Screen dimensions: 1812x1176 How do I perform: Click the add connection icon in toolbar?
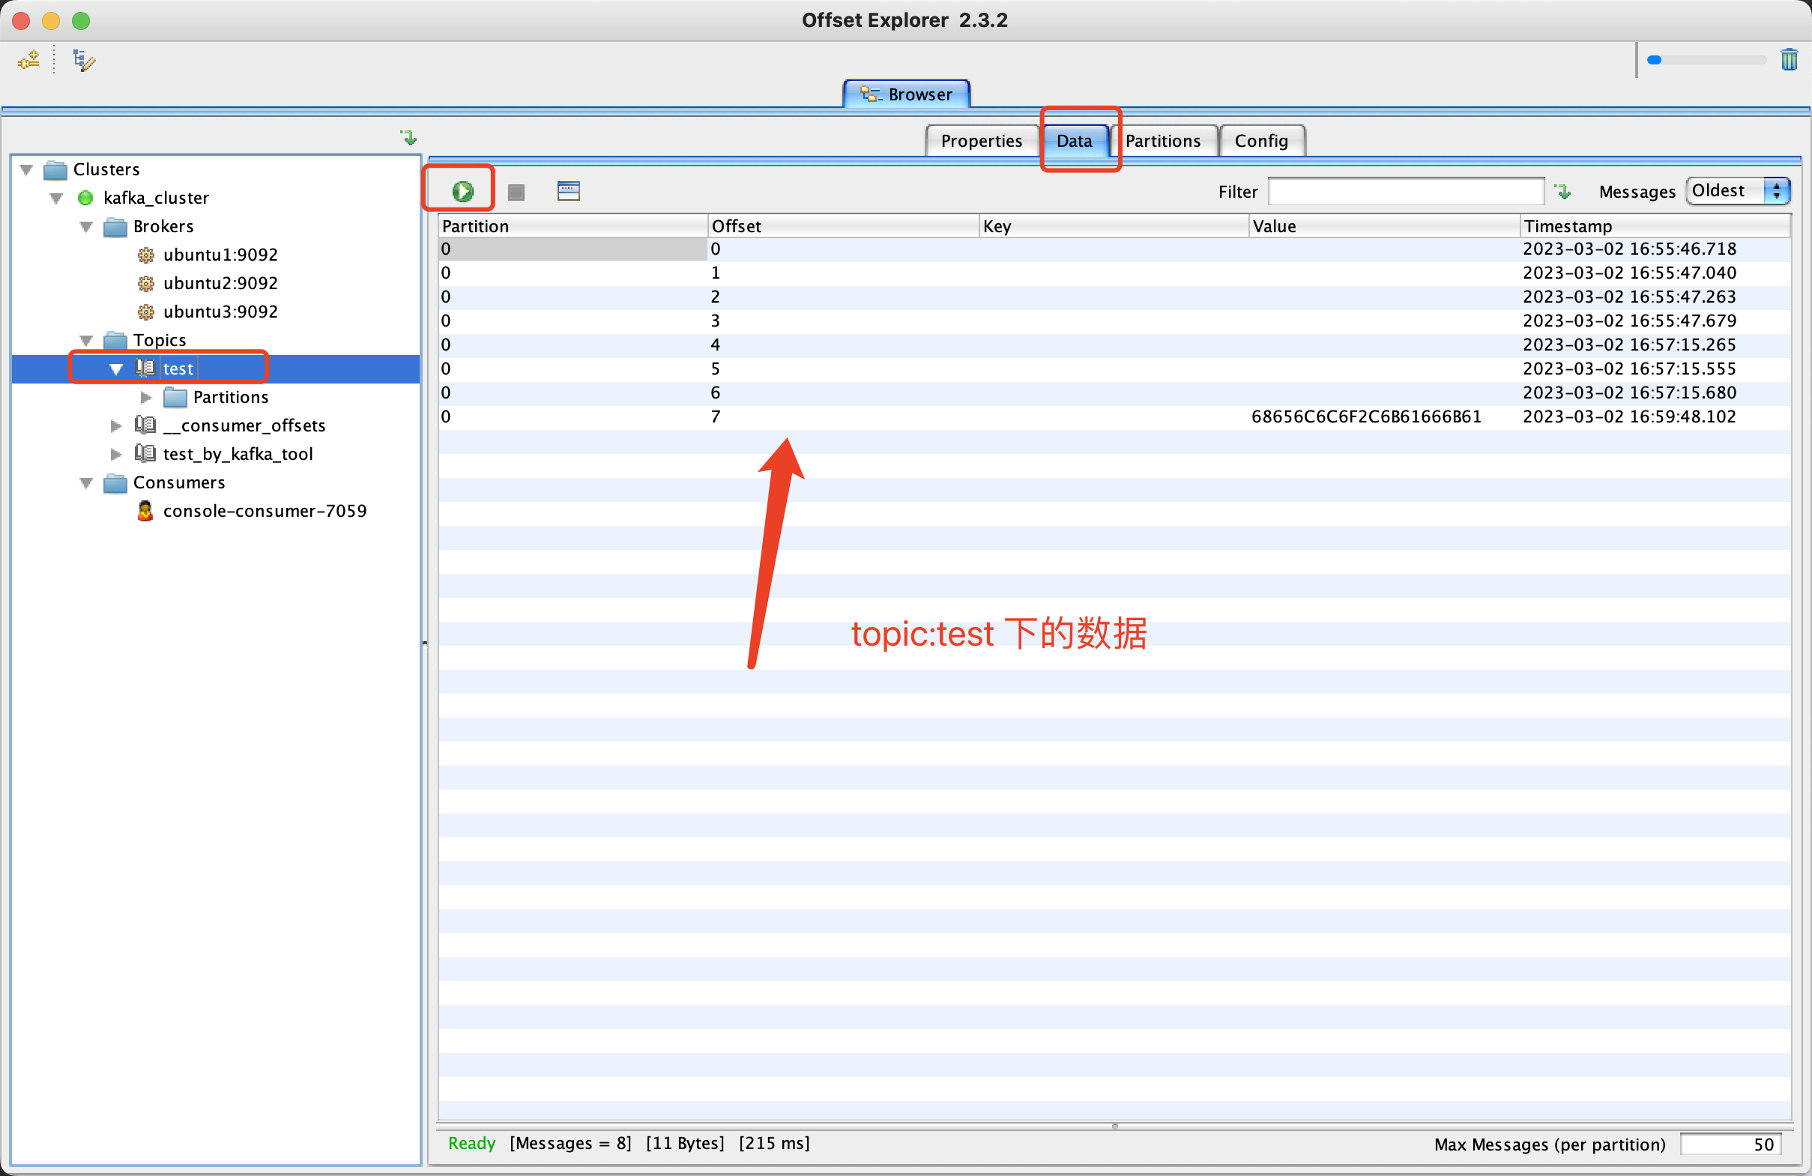29,60
